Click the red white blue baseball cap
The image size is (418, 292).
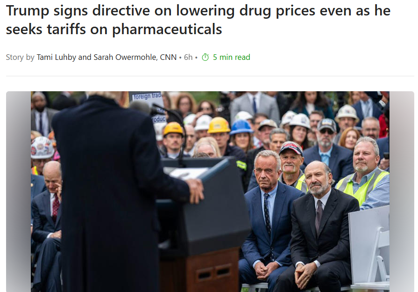pos(291,148)
